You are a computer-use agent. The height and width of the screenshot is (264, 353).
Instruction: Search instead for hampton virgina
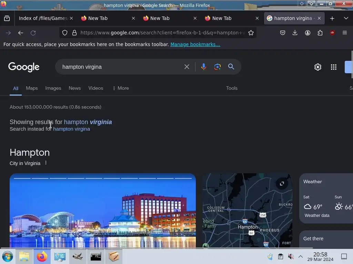71,129
